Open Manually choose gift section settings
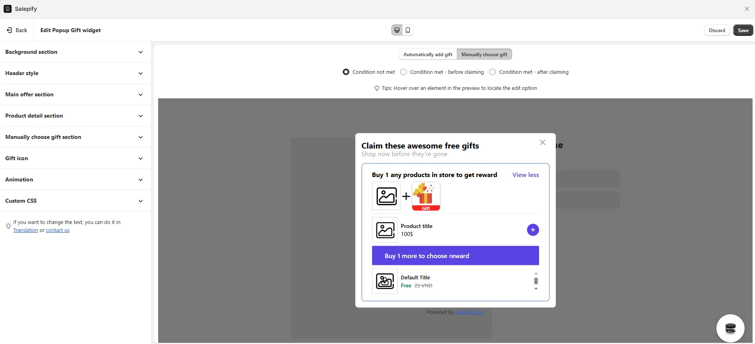This screenshot has width=755, height=344. (75, 137)
